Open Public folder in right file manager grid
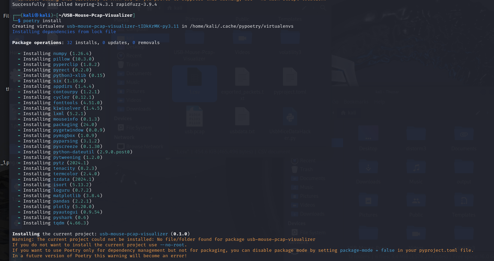Image resolution: width=494 pixels, height=261 pixels. 416,200
